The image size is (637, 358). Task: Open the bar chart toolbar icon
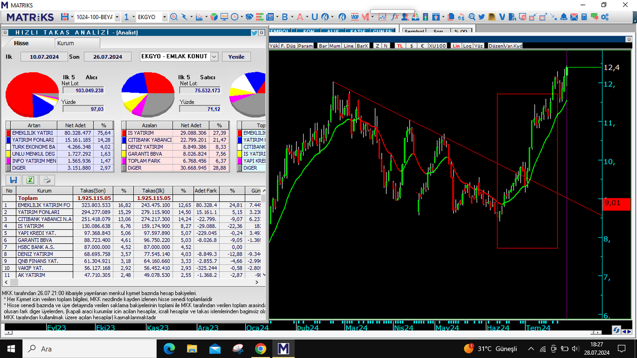coord(199,17)
